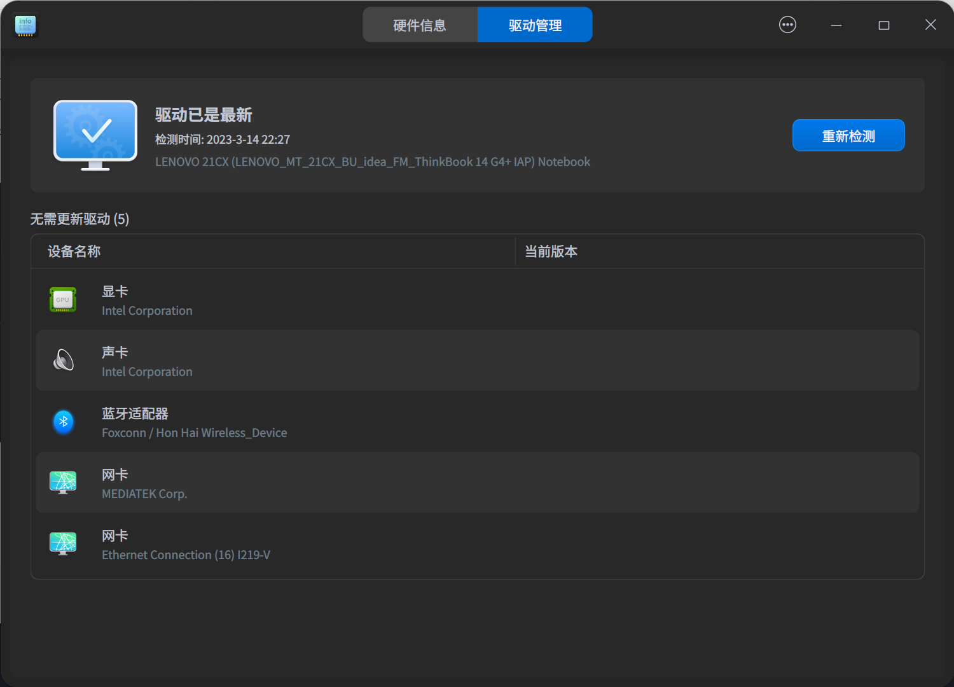Click the 检测时间 2023-3-14 22:27 text
This screenshot has width=954, height=687.
click(223, 139)
